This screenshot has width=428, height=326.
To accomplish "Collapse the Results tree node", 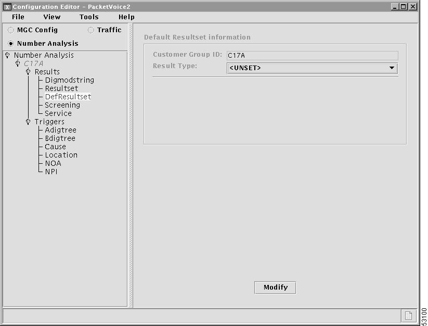I will [28, 72].
